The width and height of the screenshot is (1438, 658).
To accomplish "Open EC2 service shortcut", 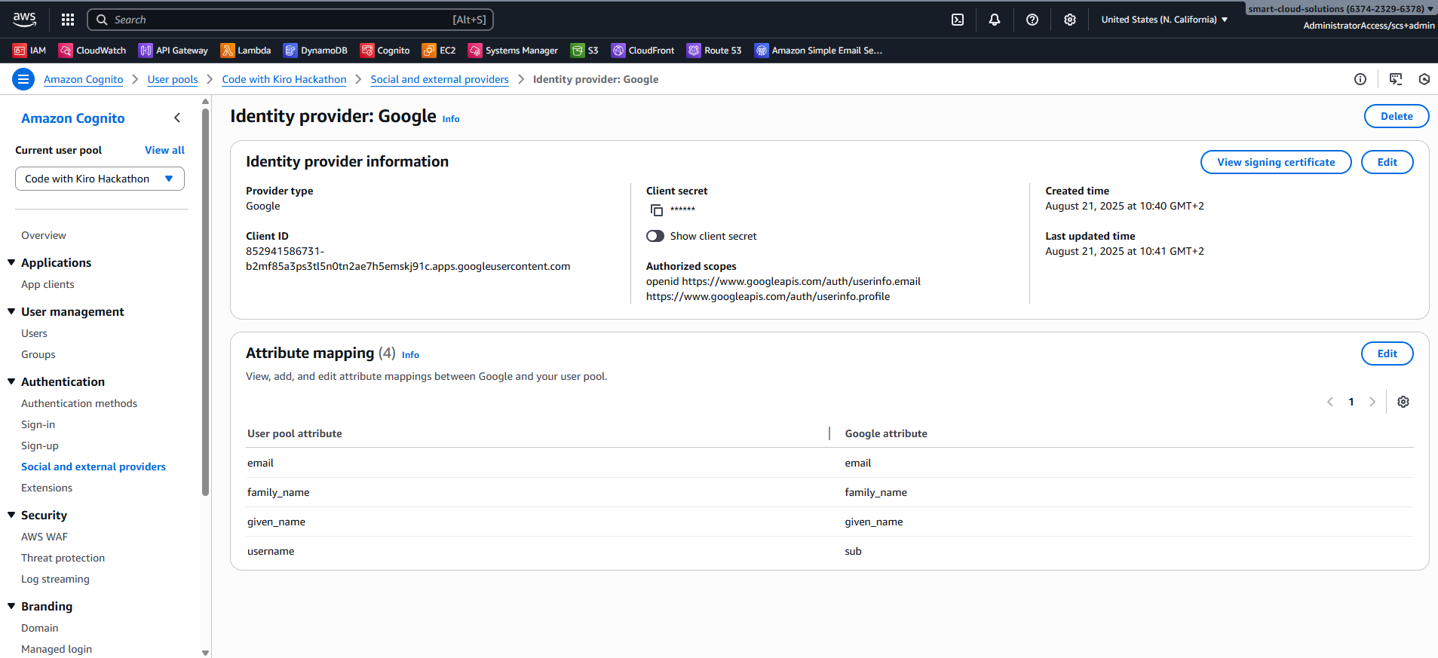I will coord(439,50).
